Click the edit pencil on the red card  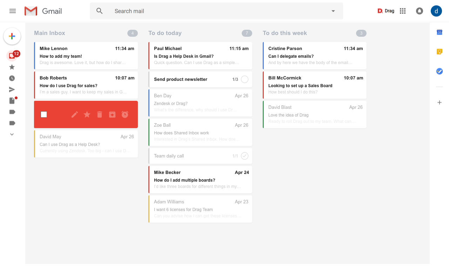tap(74, 114)
